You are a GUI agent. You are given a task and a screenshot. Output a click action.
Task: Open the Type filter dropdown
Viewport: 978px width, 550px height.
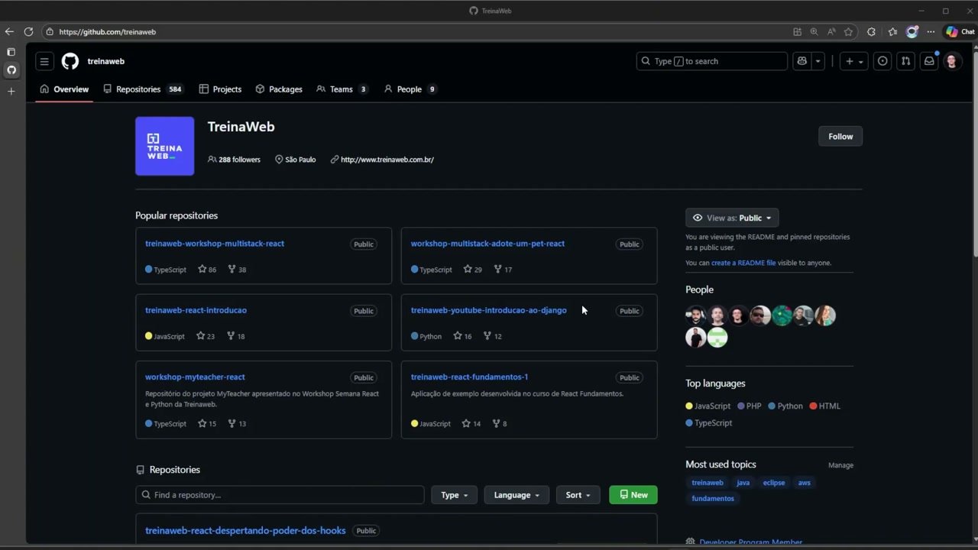(454, 494)
